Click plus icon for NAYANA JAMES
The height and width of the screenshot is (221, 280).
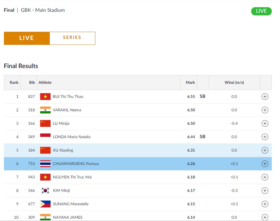(x=265, y=217)
